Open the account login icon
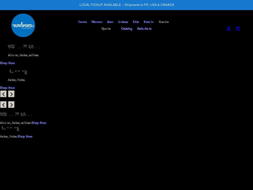 click(229, 28)
